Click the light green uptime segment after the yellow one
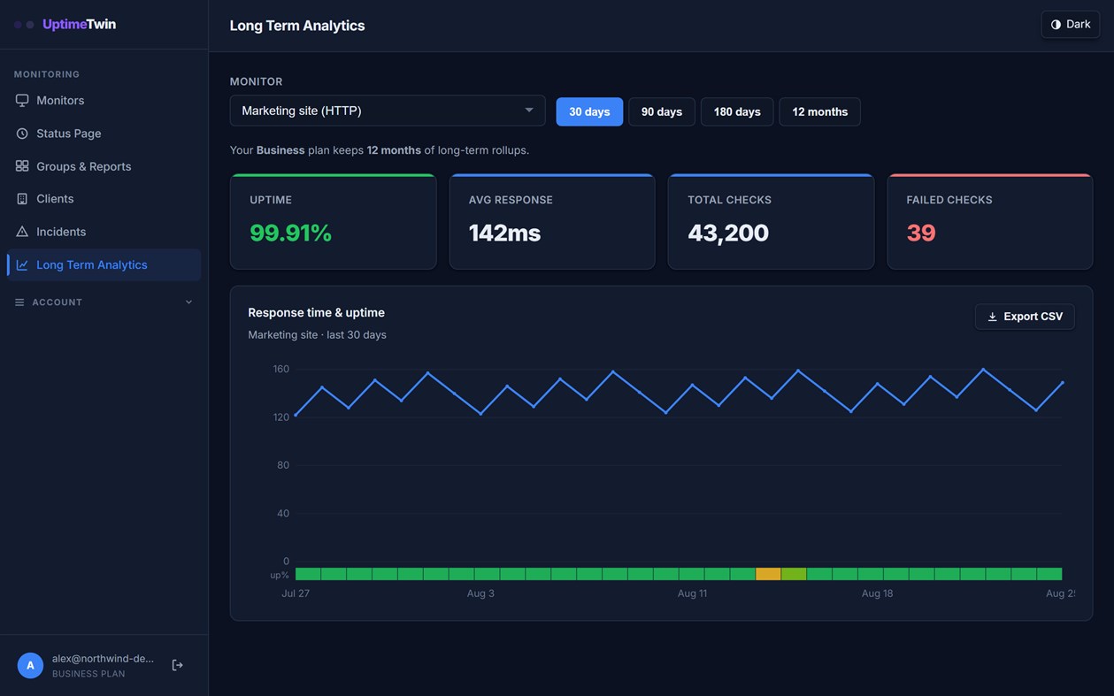1114x696 pixels. [x=794, y=574]
